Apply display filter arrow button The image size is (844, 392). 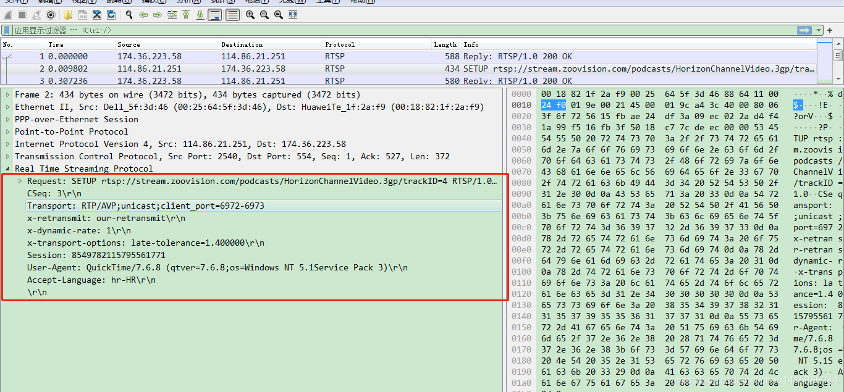(x=804, y=30)
